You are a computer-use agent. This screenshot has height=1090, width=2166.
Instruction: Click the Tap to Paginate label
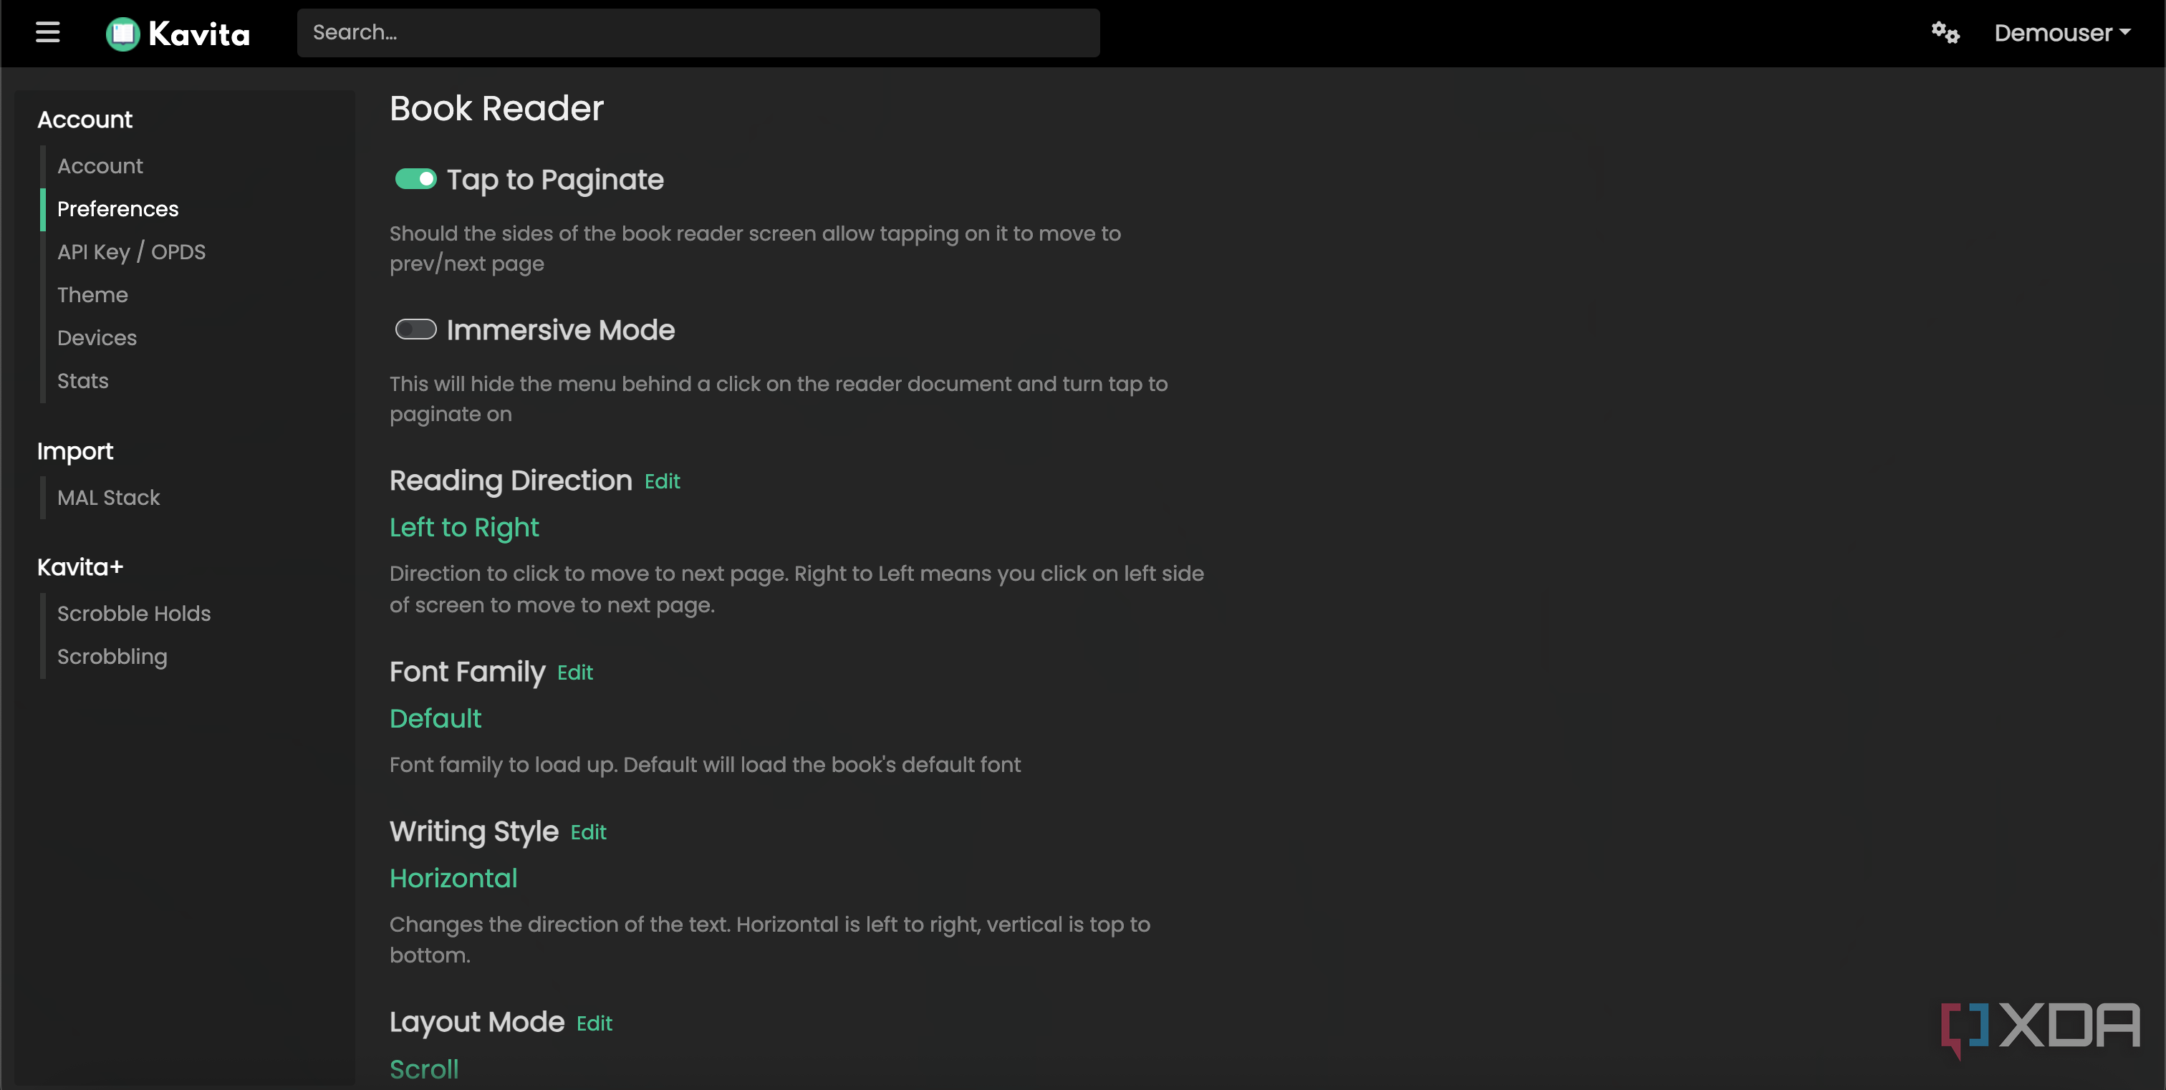click(x=555, y=180)
